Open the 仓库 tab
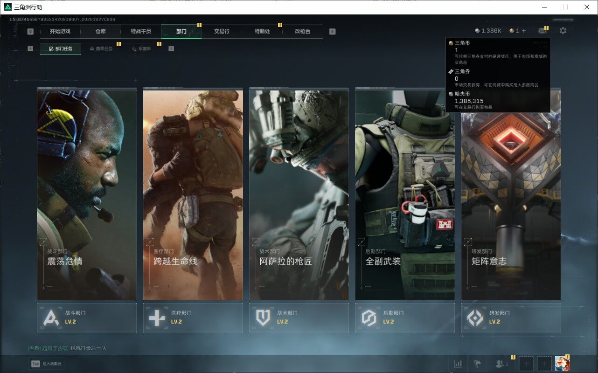Image resolution: width=598 pixels, height=373 pixels. (x=101, y=31)
